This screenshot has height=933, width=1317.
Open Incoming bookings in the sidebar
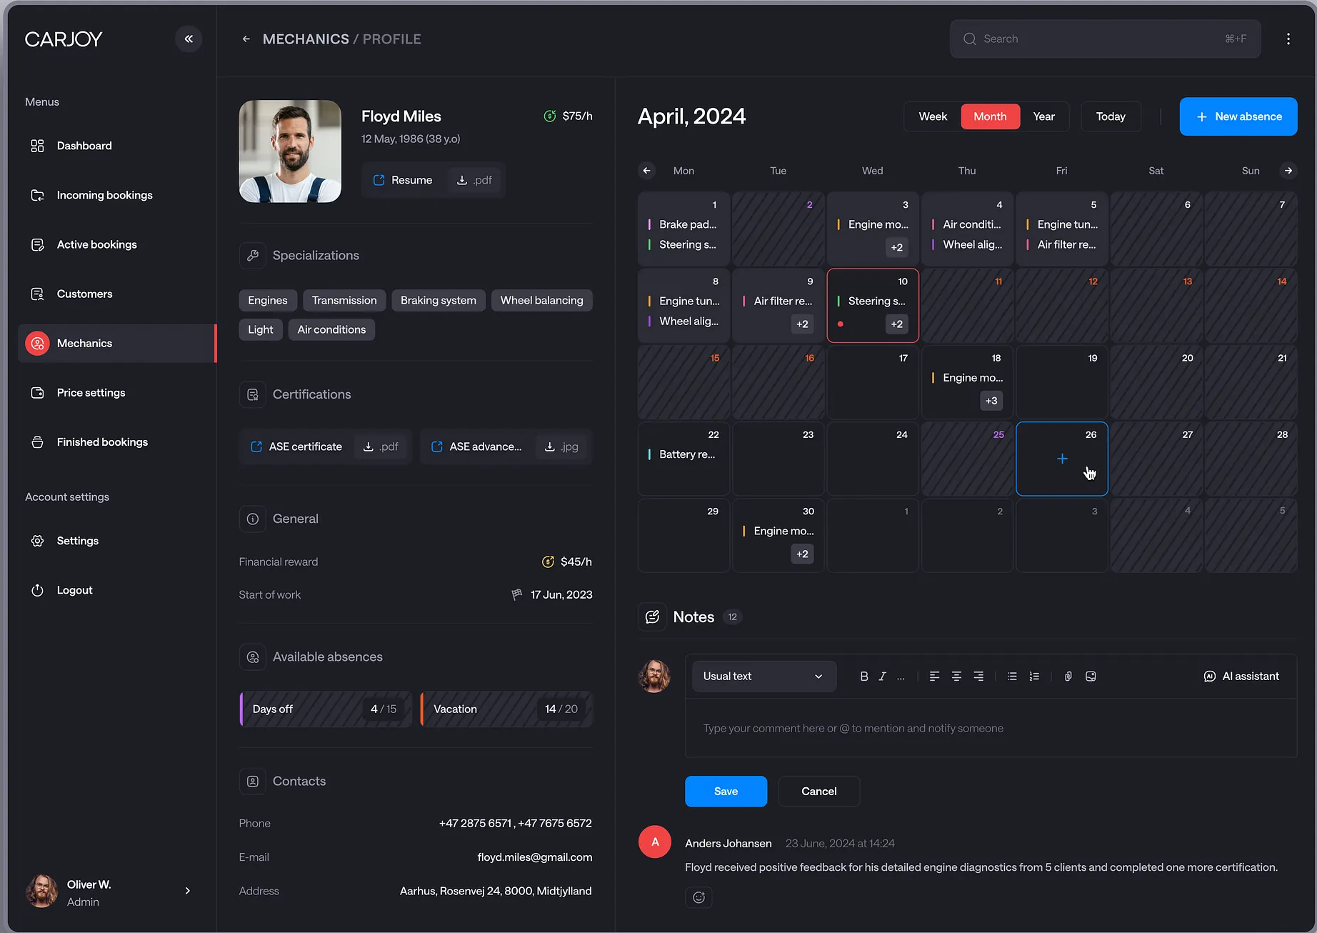[x=104, y=195]
